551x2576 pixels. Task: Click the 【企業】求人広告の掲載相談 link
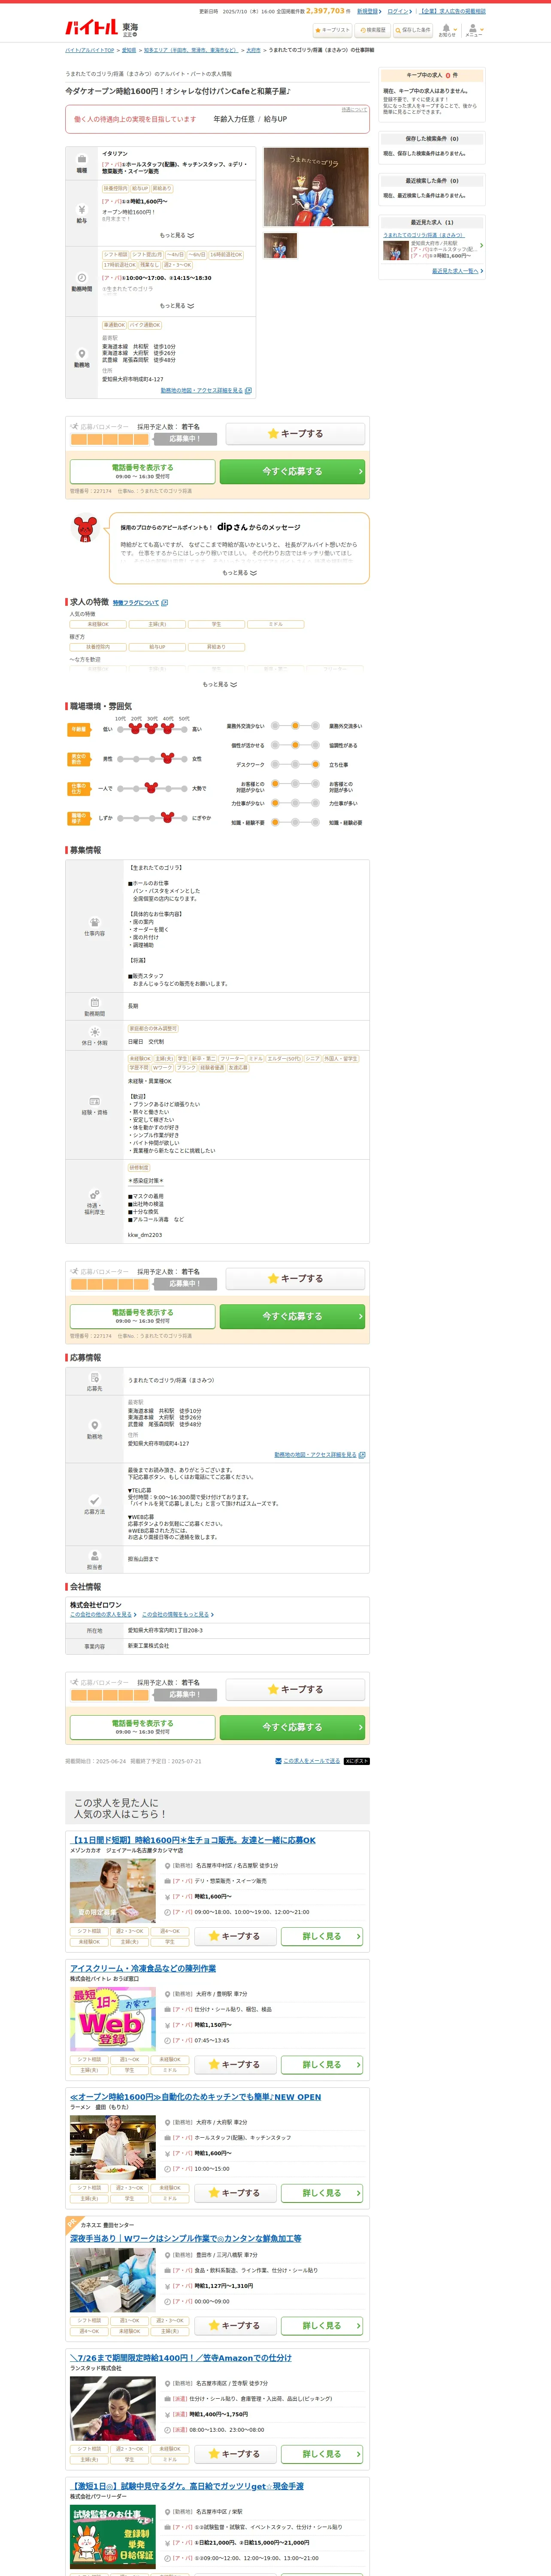pyautogui.click(x=452, y=11)
